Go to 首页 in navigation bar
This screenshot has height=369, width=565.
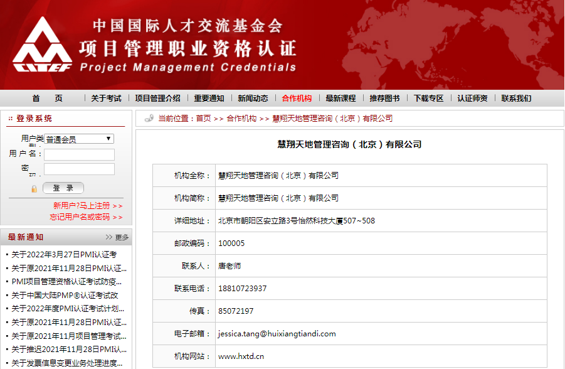tap(48, 98)
